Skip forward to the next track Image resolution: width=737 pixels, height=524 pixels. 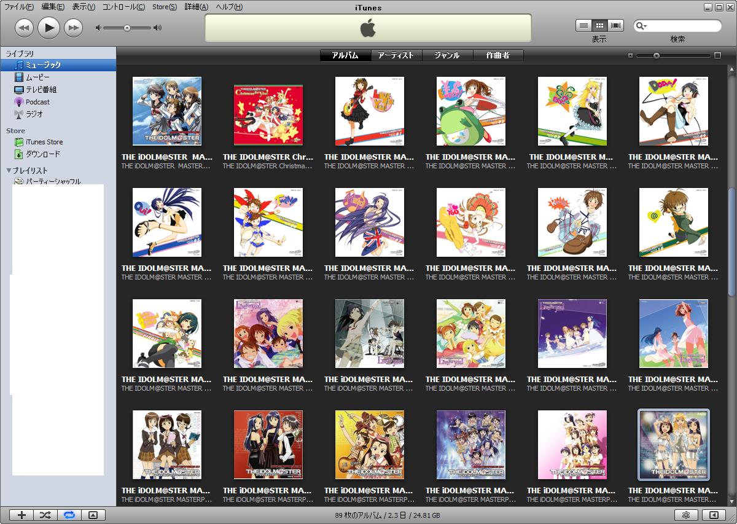click(x=74, y=27)
